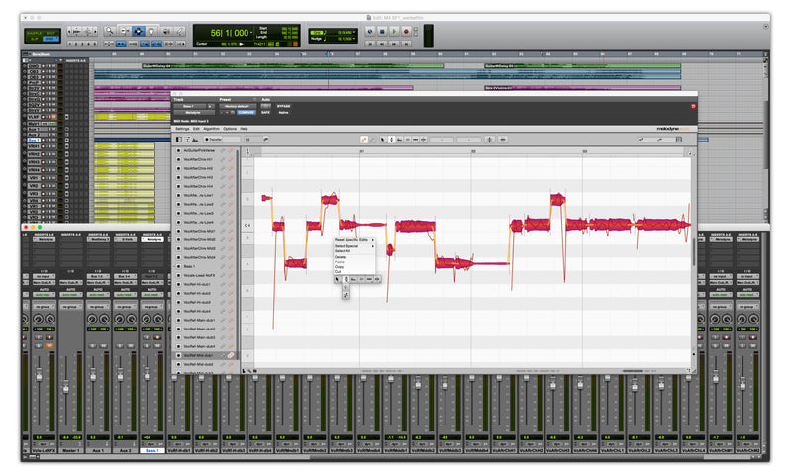Open the Preset factory default dropdown
The image size is (792, 472).
(x=238, y=106)
